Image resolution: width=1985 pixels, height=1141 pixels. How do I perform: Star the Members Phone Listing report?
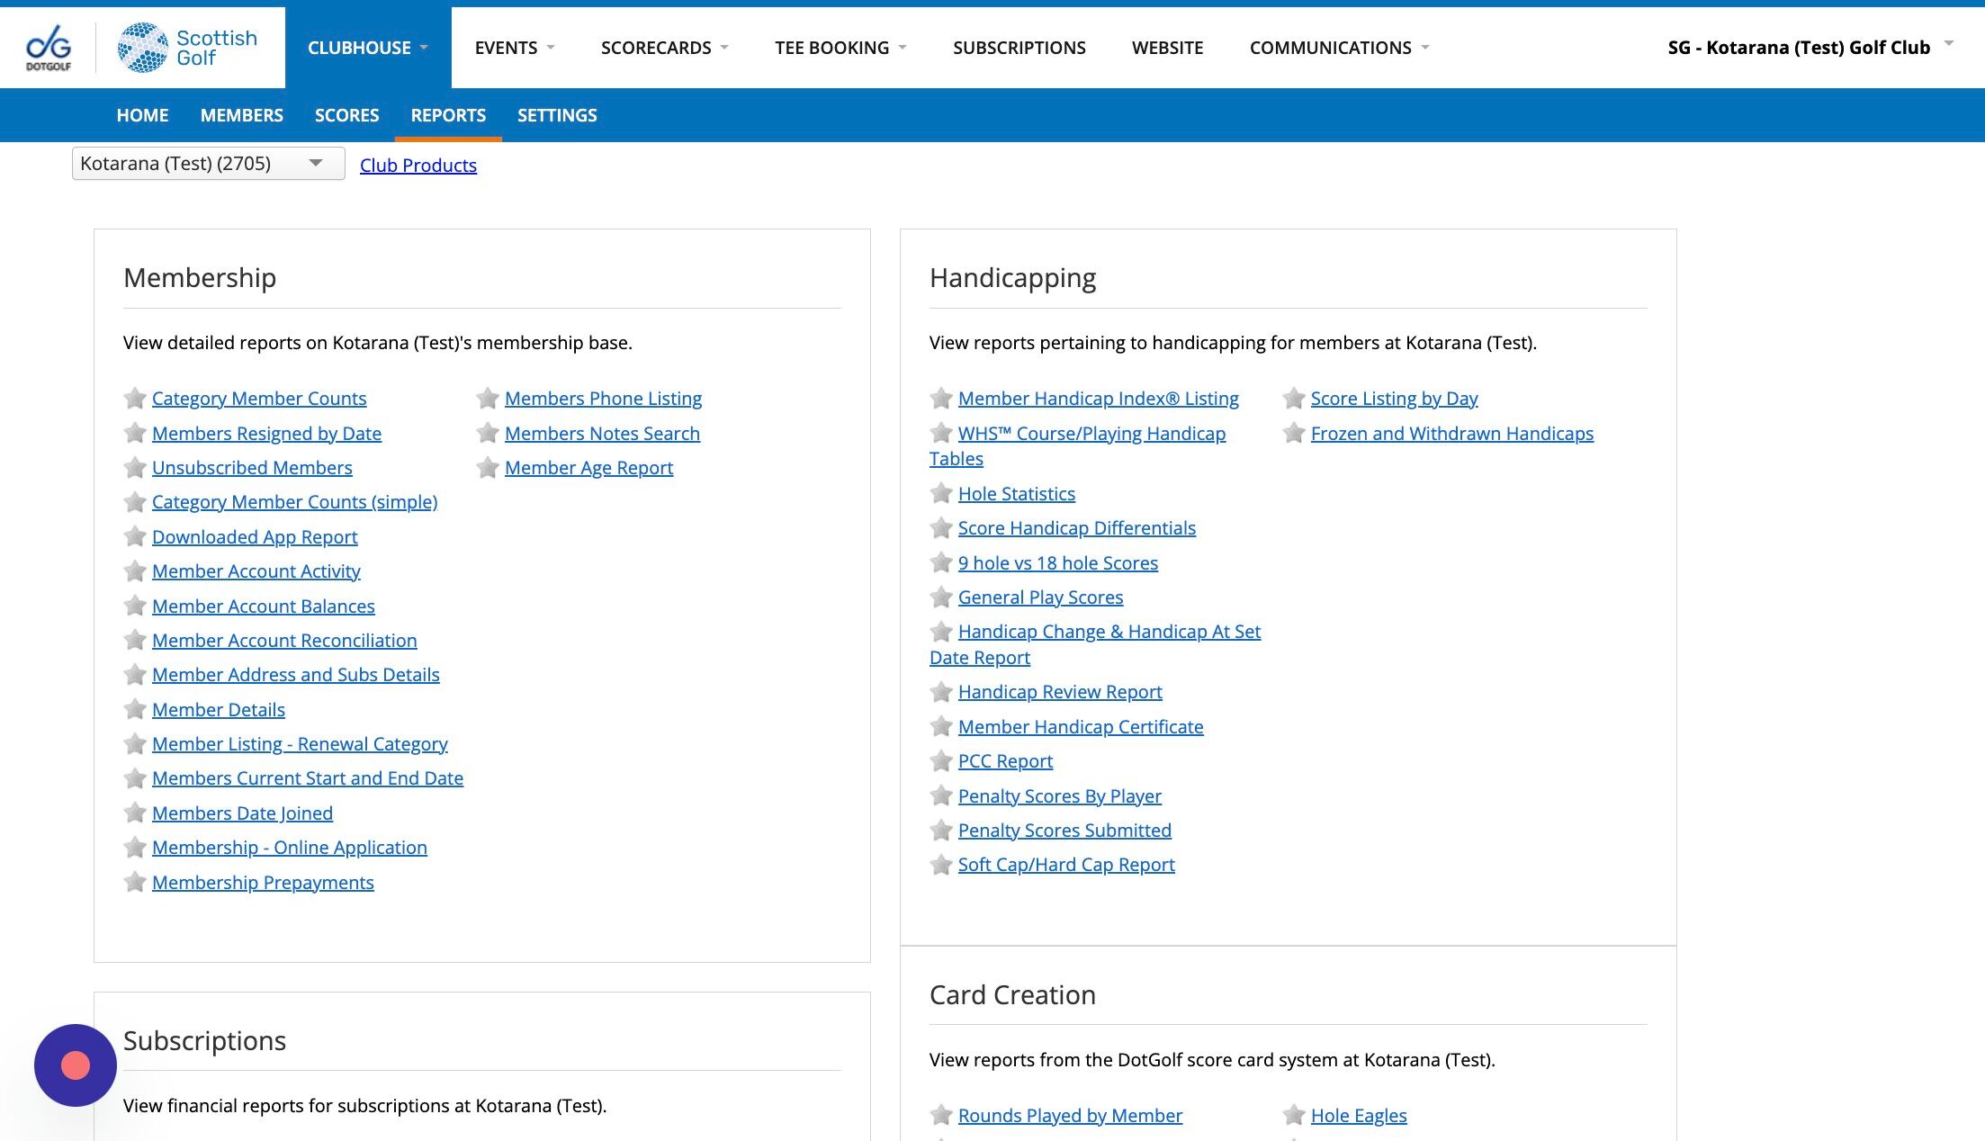pos(488,399)
